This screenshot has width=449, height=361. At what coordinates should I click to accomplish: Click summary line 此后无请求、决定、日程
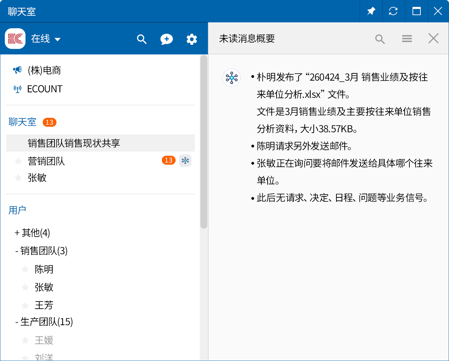(340, 198)
